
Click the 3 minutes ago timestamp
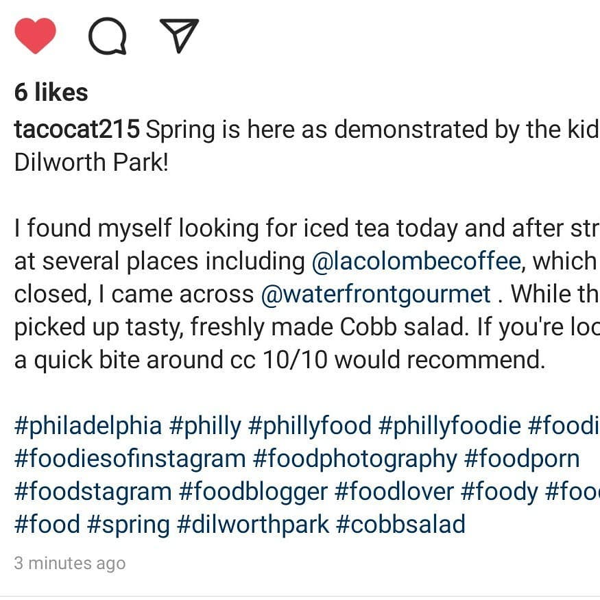tap(70, 563)
